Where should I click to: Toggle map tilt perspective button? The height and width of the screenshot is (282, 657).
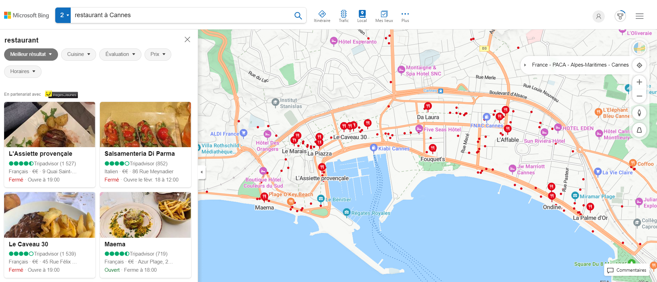tap(639, 130)
